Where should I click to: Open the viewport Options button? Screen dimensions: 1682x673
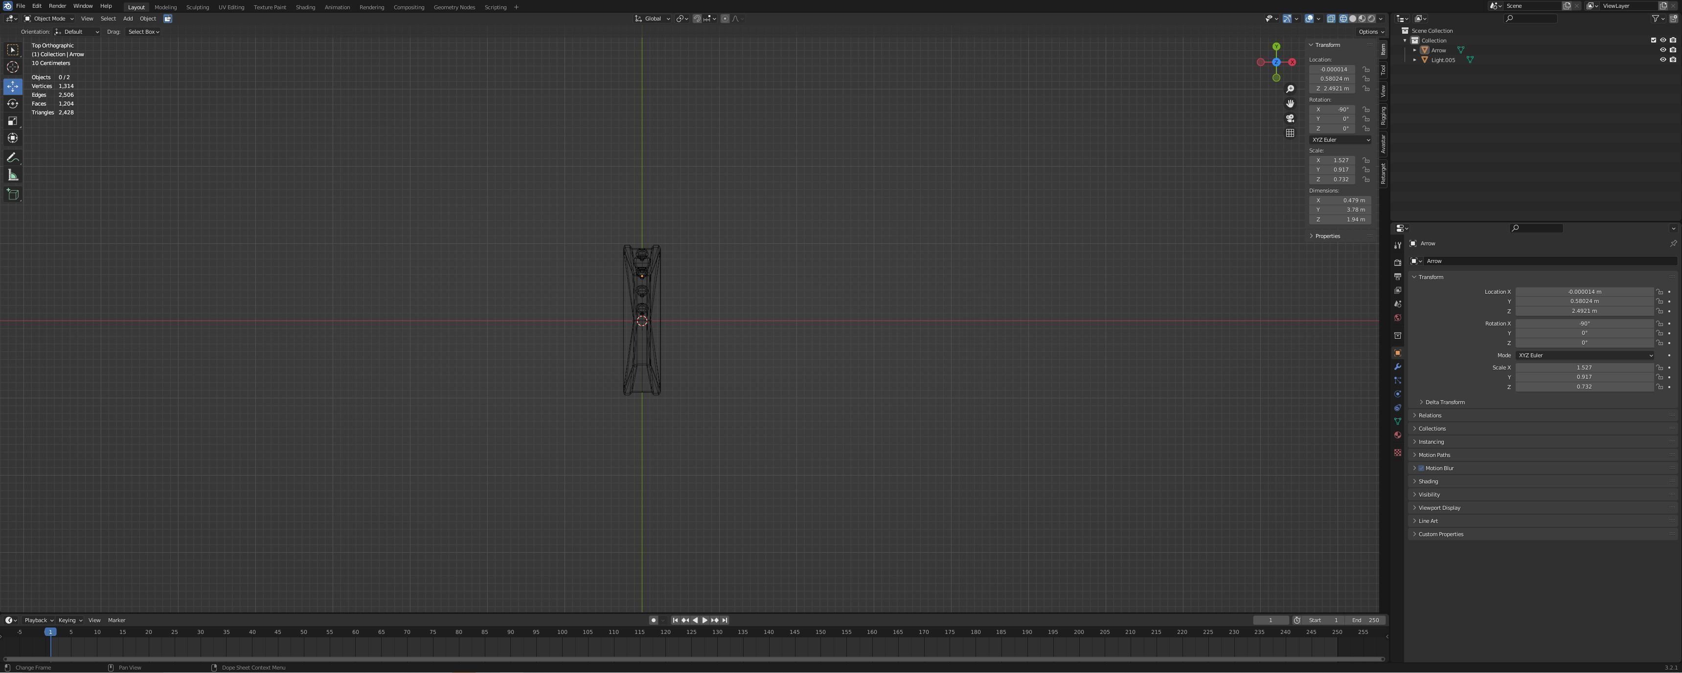pos(1370,31)
